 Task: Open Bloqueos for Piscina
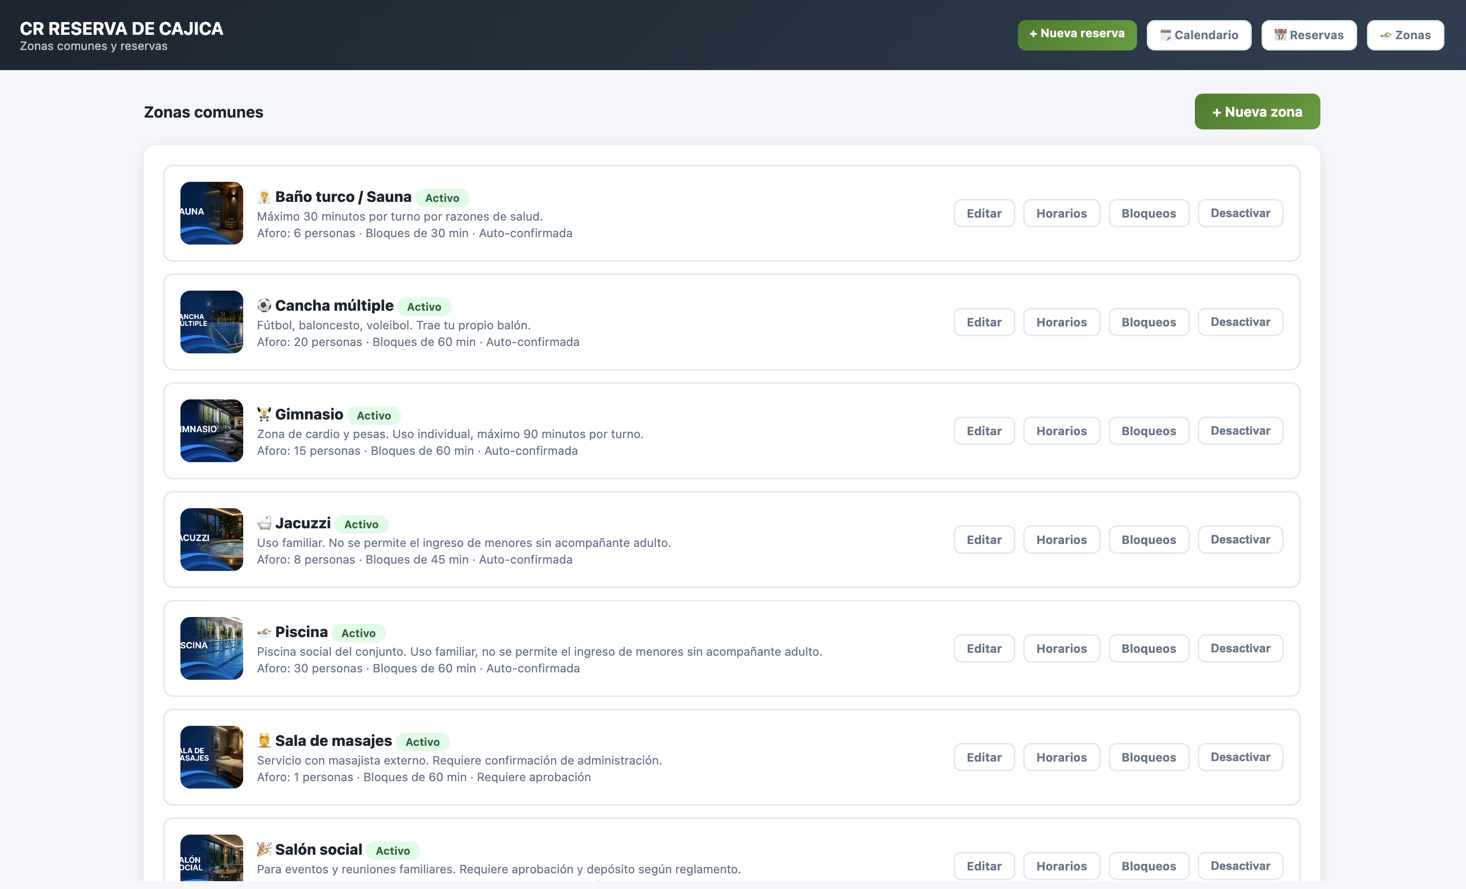(1149, 648)
